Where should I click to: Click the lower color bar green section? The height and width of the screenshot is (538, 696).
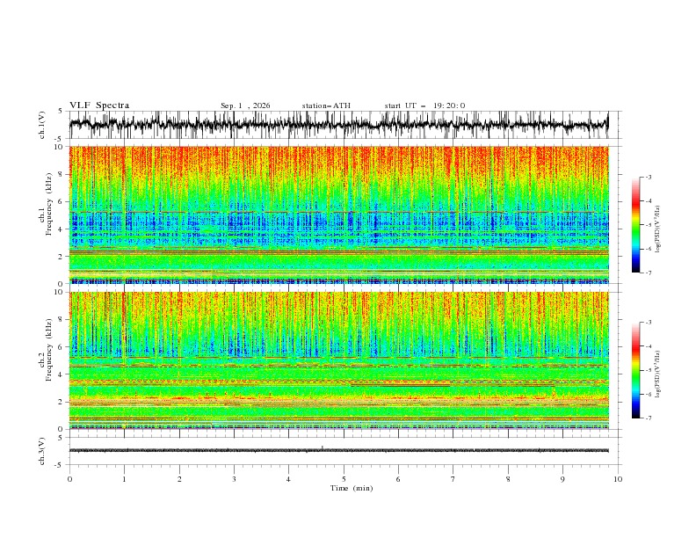[635, 372]
